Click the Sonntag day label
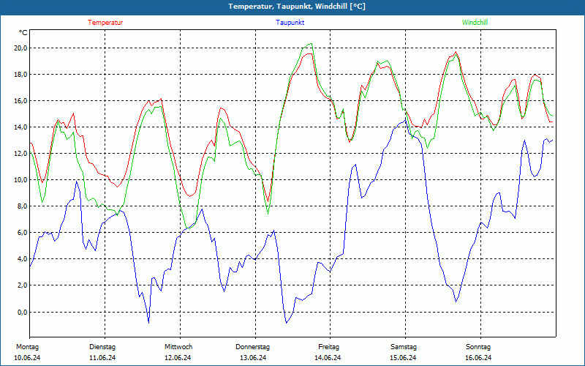Screen dimensions: 585x366 click(478, 347)
